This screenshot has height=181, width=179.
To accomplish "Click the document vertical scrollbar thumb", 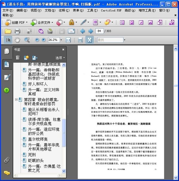I will [176, 86].
